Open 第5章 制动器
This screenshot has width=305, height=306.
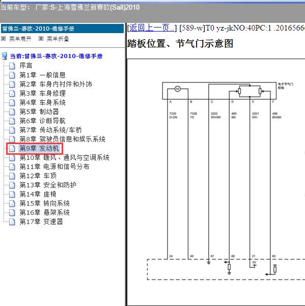tap(39, 112)
